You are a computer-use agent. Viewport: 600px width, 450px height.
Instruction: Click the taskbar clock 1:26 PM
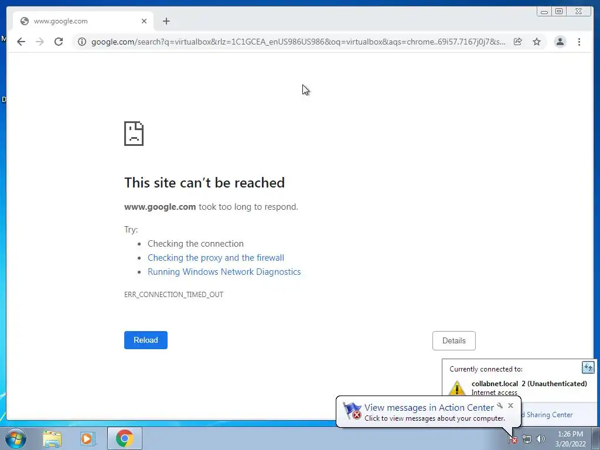570,439
